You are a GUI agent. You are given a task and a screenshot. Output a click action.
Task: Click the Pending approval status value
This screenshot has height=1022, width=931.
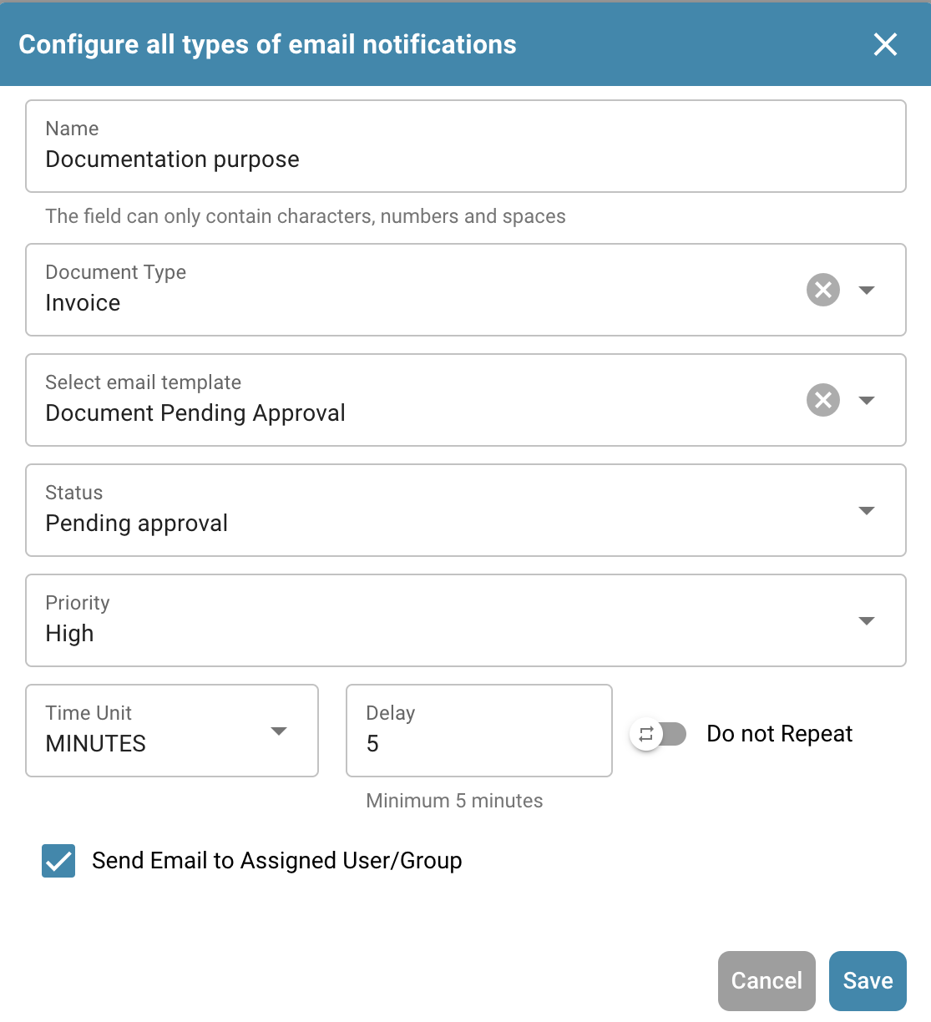(137, 524)
